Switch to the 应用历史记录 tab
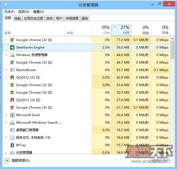Viewport: 177px width, 169px height. point(33,18)
